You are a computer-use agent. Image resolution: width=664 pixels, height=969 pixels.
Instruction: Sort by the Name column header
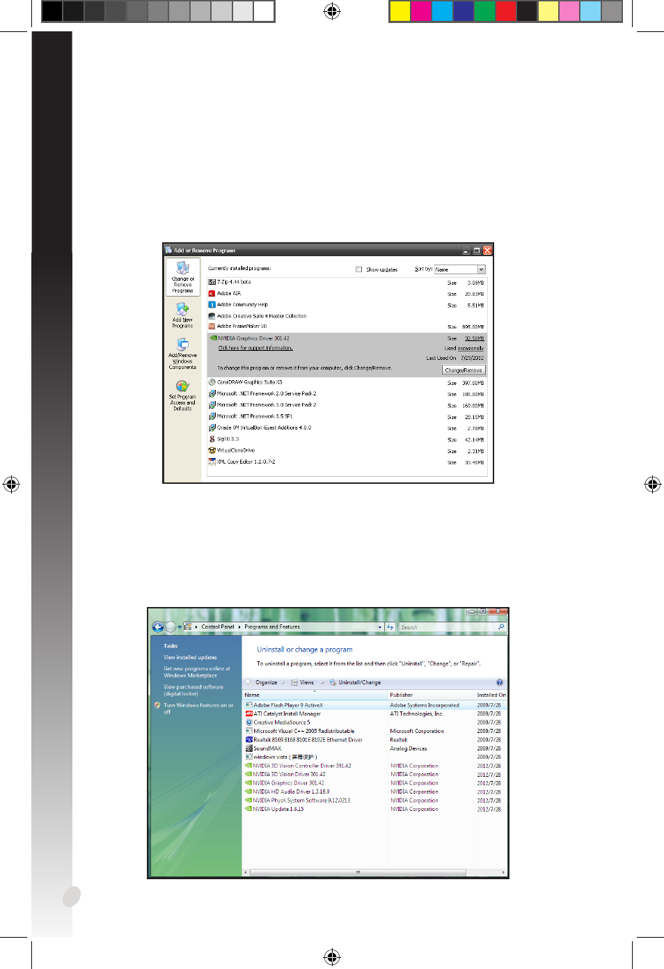[x=315, y=695]
